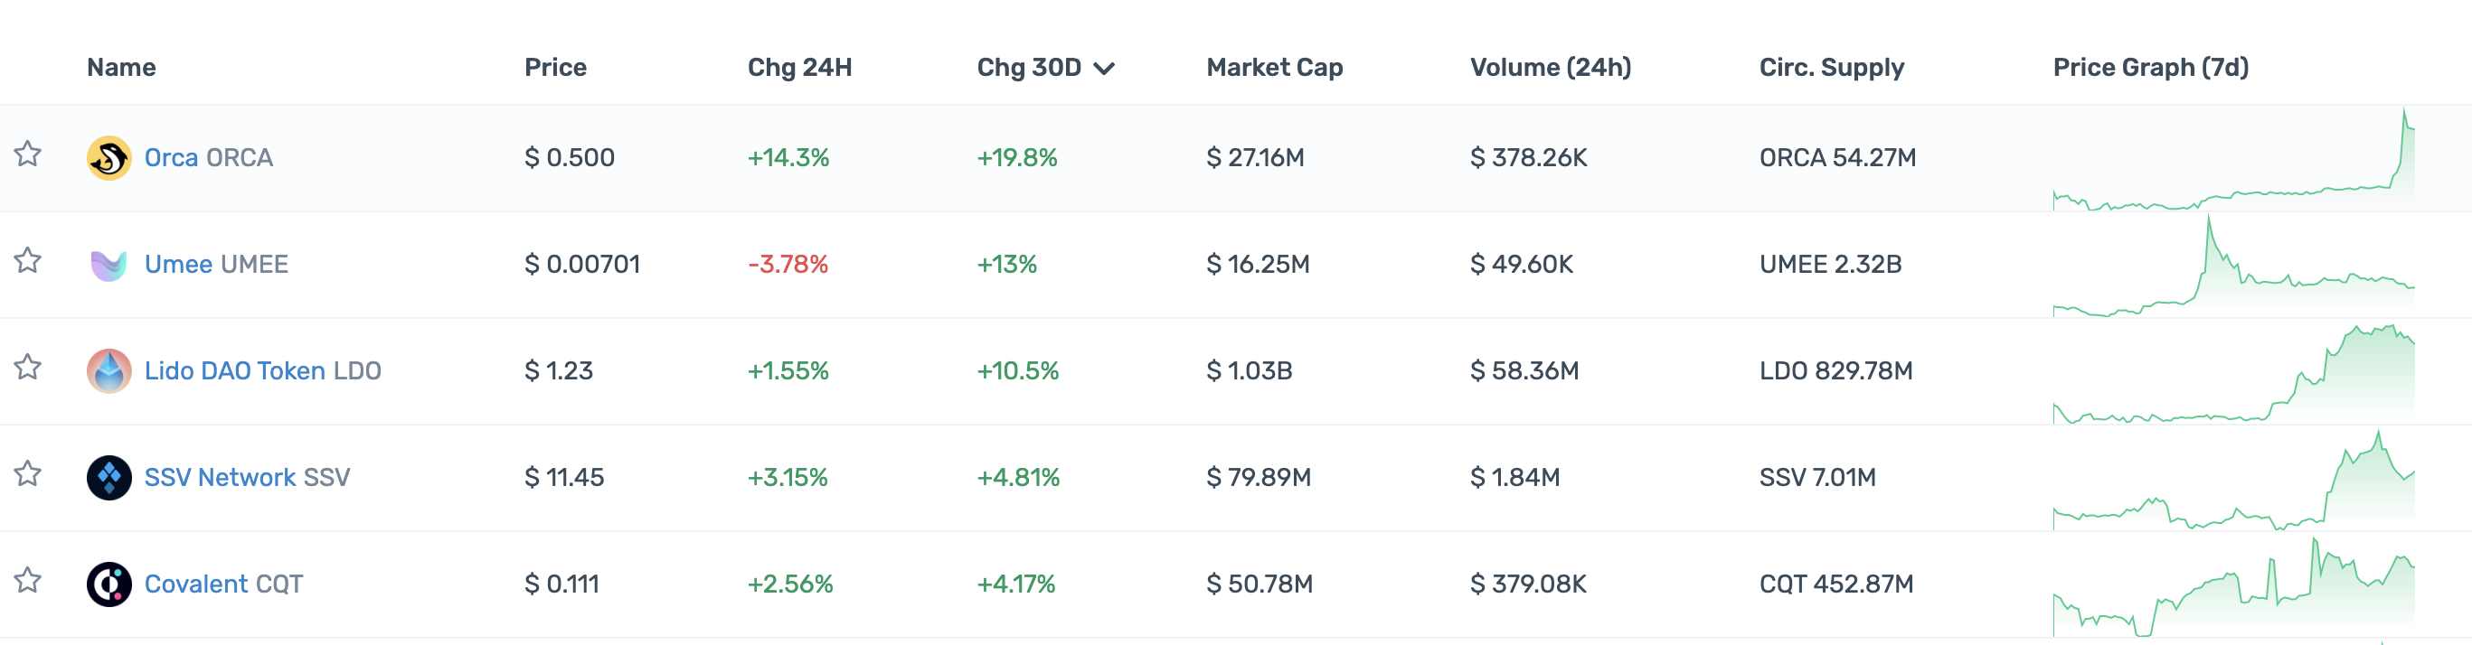The height and width of the screenshot is (645, 2472).
Task: Click the Chg 30D sort arrow
Action: point(1104,69)
